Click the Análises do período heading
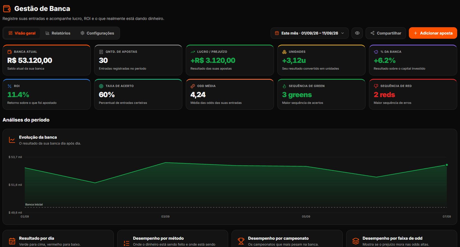 (x=26, y=120)
